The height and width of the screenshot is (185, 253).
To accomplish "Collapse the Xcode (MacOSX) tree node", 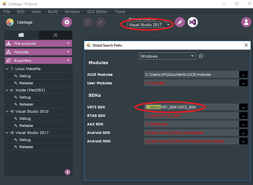I will (7, 90).
